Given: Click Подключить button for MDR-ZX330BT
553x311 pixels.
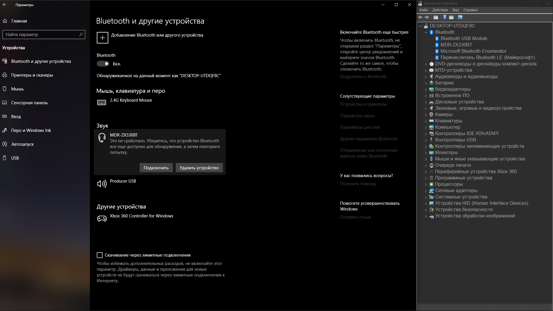Looking at the screenshot, I should [x=156, y=168].
